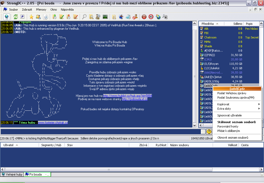The height and width of the screenshot is (183, 264).
Task: Click the magnifying glass Search icon
Action: pyautogui.click(x=84, y=17)
